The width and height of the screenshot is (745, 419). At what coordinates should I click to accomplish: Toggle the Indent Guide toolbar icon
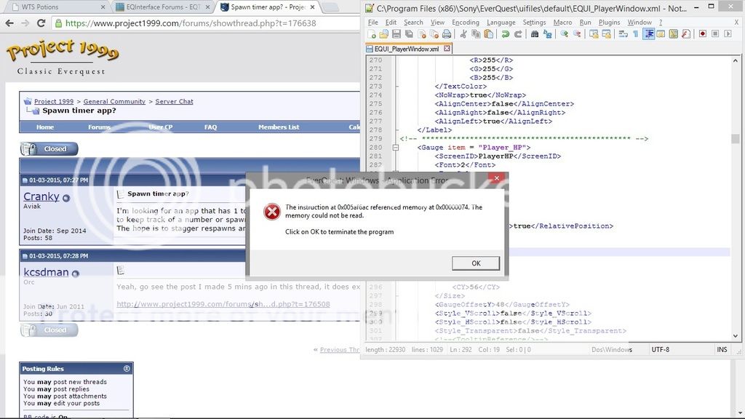pyautogui.click(x=648, y=34)
